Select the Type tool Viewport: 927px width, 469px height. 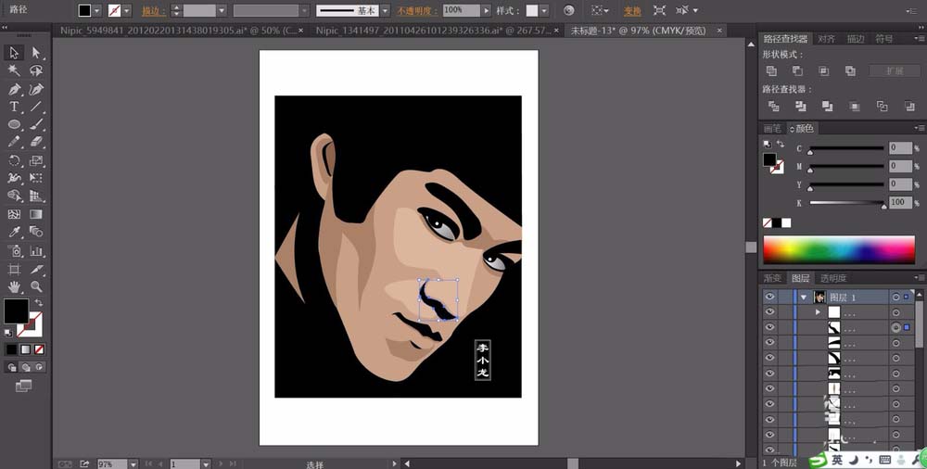tap(14, 107)
